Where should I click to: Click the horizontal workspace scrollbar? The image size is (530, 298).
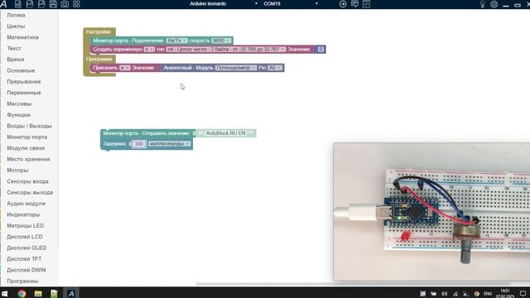[x=353, y=284]
